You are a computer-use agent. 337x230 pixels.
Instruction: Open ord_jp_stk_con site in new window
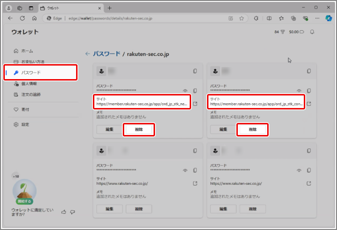coord(309,104)
